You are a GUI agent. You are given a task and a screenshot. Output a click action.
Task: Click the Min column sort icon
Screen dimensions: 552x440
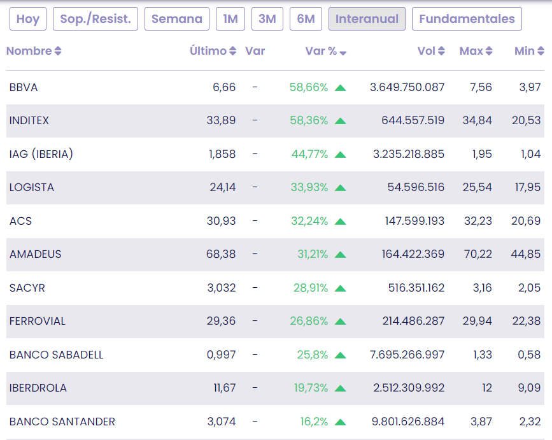pyautogui.click(x=540, y=52)
